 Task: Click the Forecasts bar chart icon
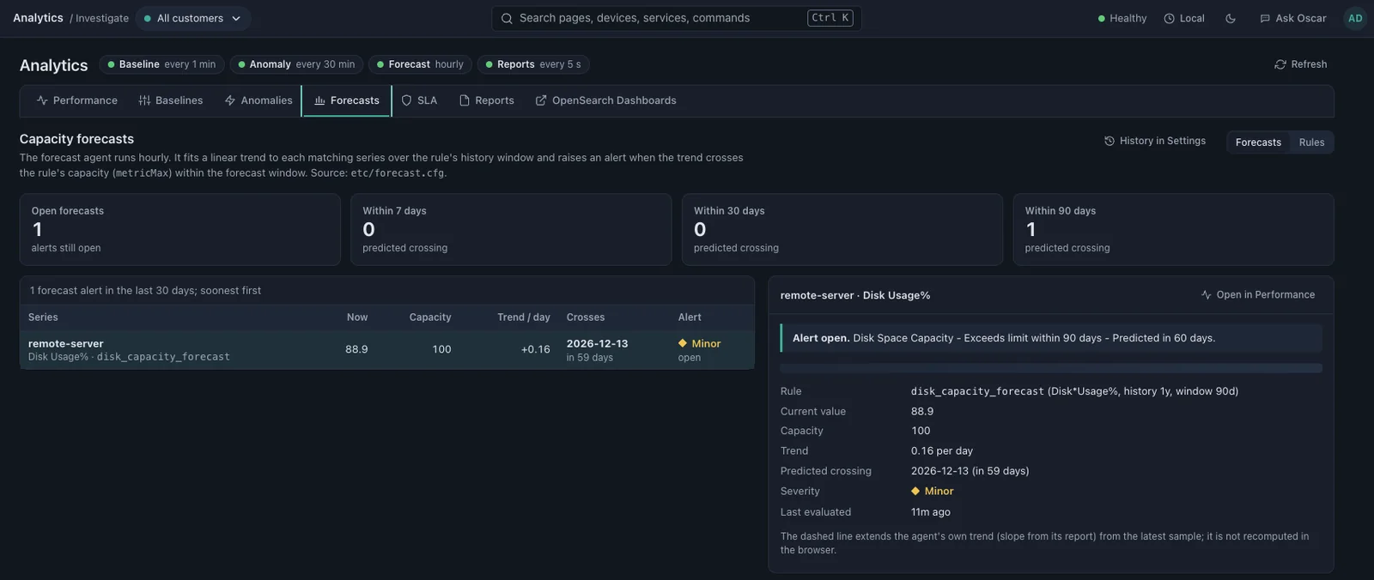[320, 100]
